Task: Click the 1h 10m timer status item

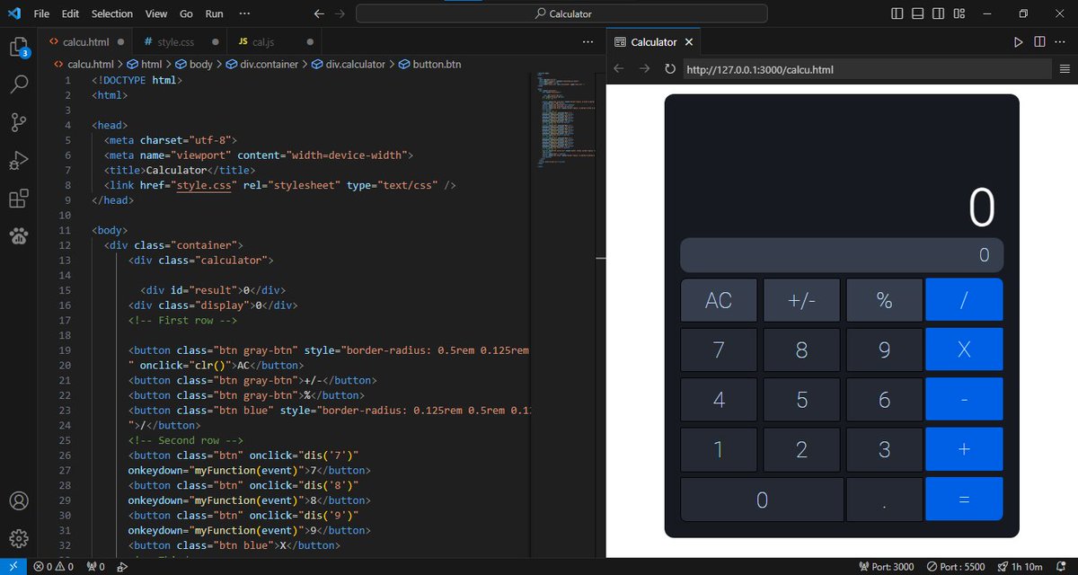Action: pos(1020,567)
